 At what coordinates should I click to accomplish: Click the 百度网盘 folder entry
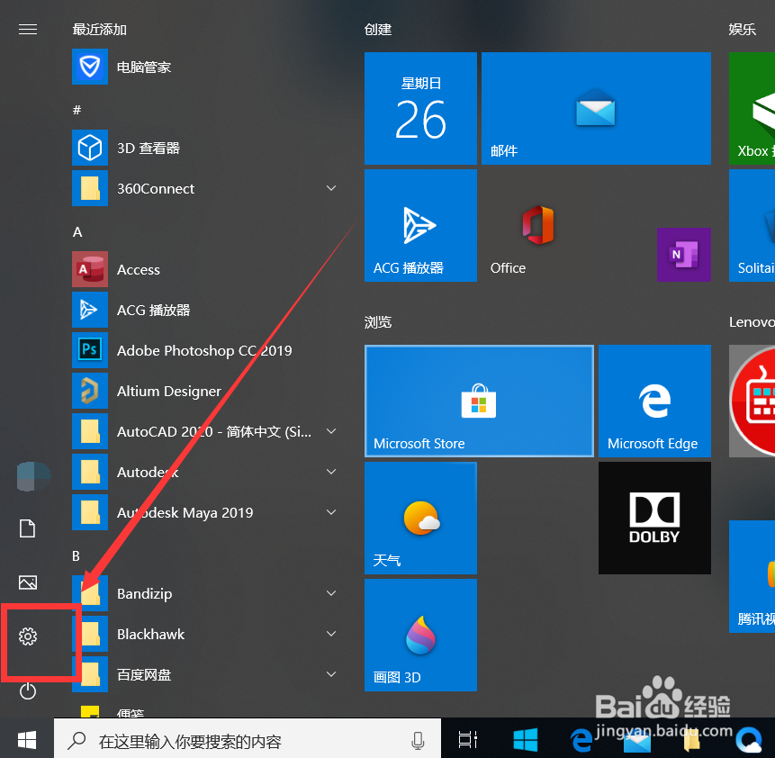pyautogui.click(x=205, y=674)
